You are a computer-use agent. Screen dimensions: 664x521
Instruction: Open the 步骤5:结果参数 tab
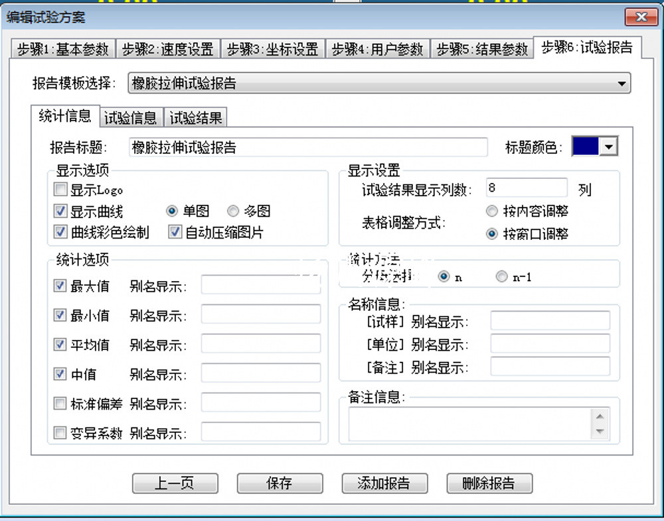[x=482, y=49]
